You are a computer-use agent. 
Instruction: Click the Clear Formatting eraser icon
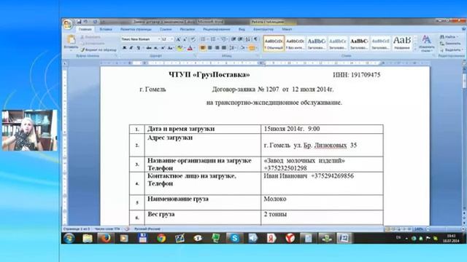(193, 39)
